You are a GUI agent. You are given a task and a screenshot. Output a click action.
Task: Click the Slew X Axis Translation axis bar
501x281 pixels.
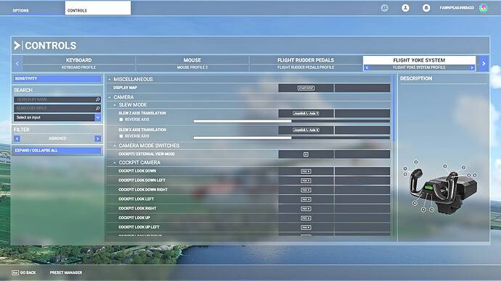(291, 138)
